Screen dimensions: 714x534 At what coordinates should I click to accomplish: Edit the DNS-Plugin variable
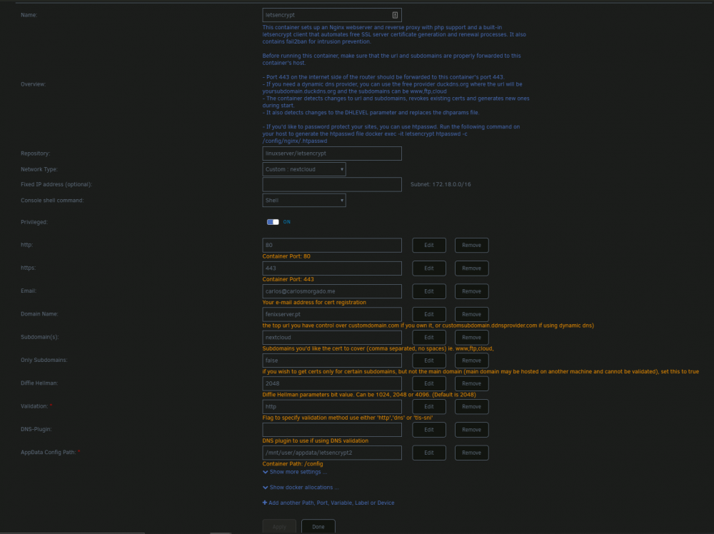click(x=429, y=430)
